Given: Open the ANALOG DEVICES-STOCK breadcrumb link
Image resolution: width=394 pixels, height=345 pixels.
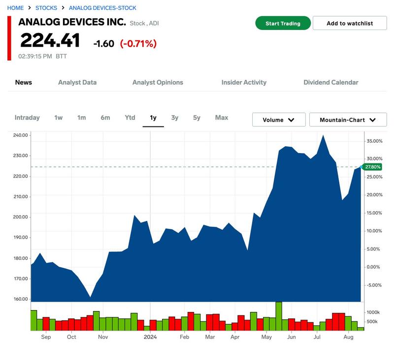Looking at the screenshot, I should pos(102,8).
